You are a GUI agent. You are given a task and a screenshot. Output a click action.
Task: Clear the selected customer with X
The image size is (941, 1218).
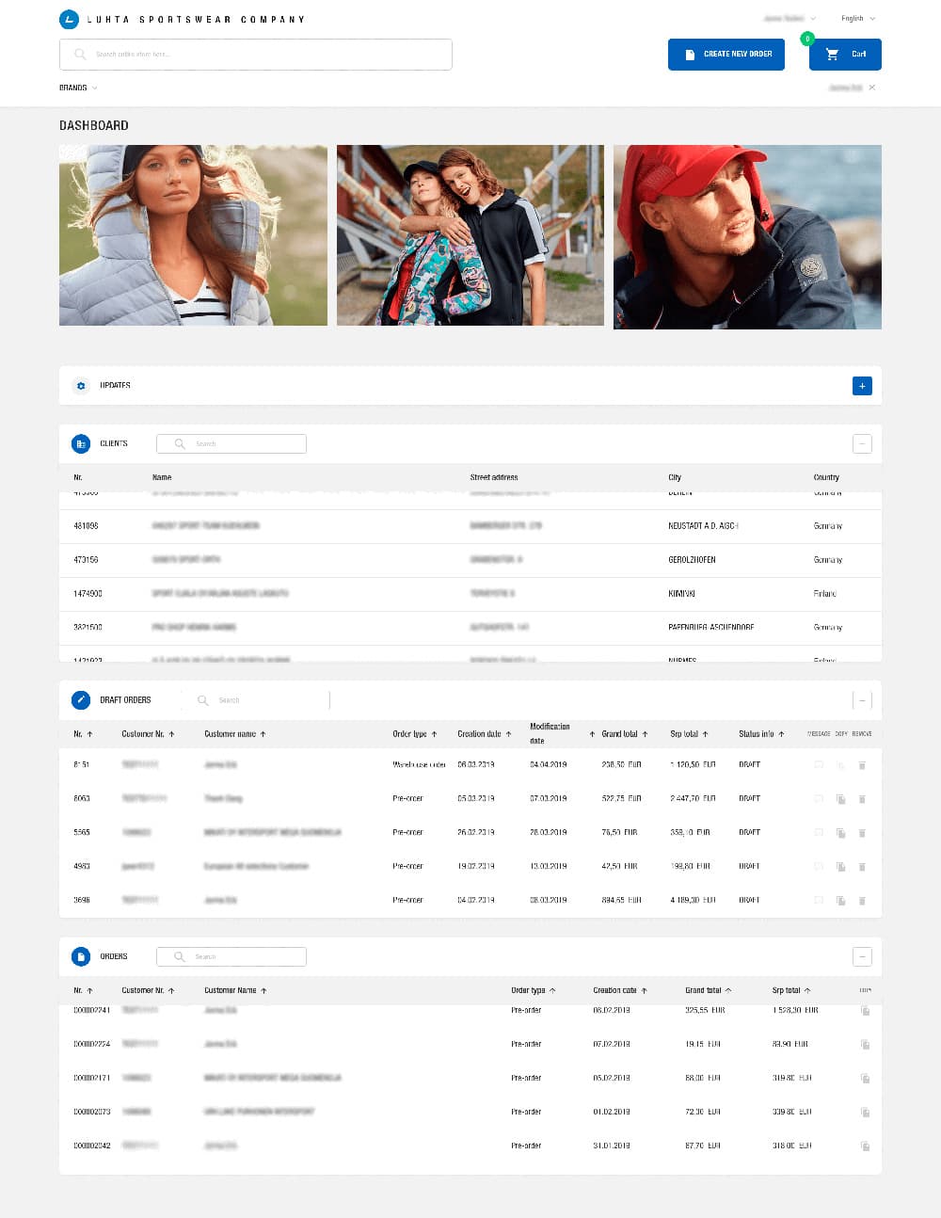coord(872,88)
